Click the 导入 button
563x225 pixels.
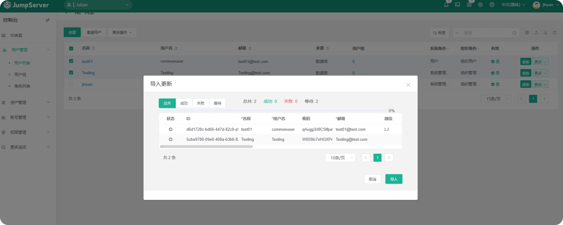pos(394,179)
